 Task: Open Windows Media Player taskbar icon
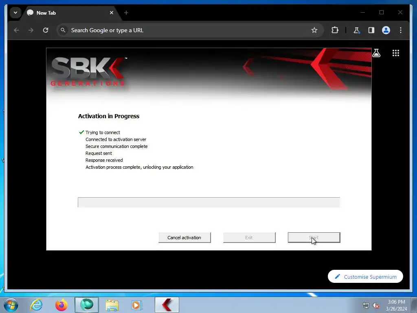pyautogui.click(x=137, y=305)
